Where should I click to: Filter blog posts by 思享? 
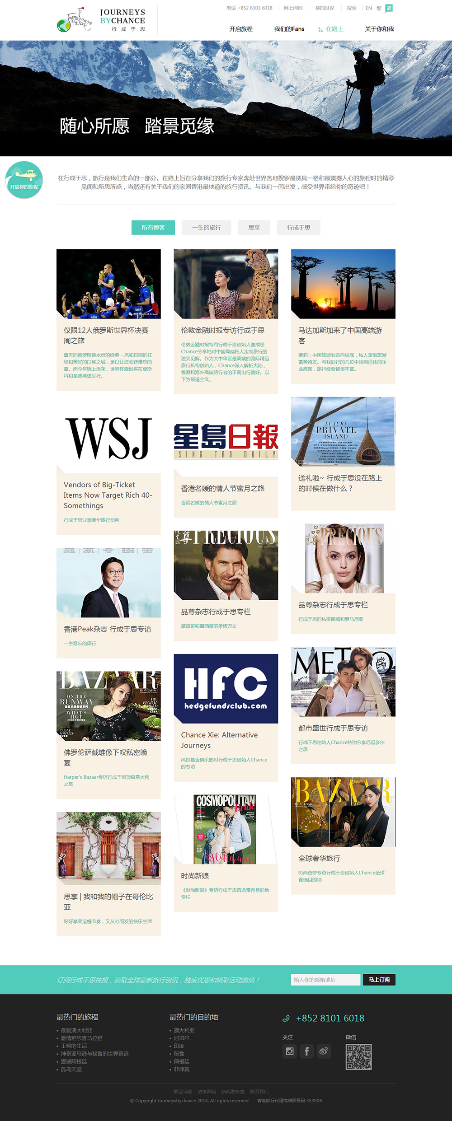coord(254,228)
